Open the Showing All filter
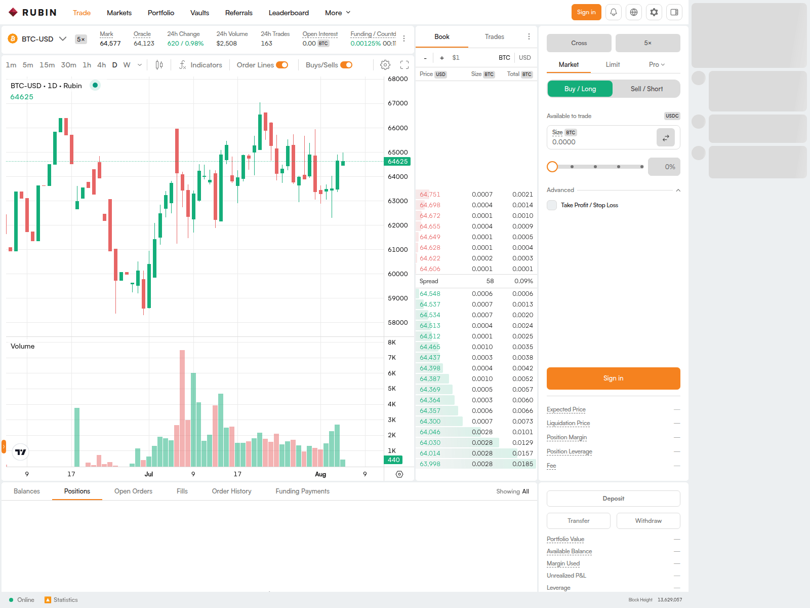Image resolution: width=810 pixels, height=608 pixels. point(512,491)
